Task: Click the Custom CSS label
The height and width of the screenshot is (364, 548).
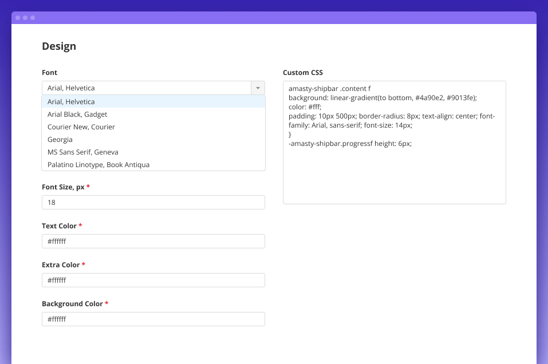Action: pyautogui.click(x=302, y=73)
